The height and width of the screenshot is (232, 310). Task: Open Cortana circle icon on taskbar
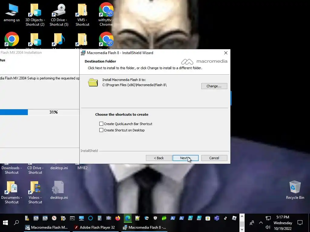coord(91,218)
